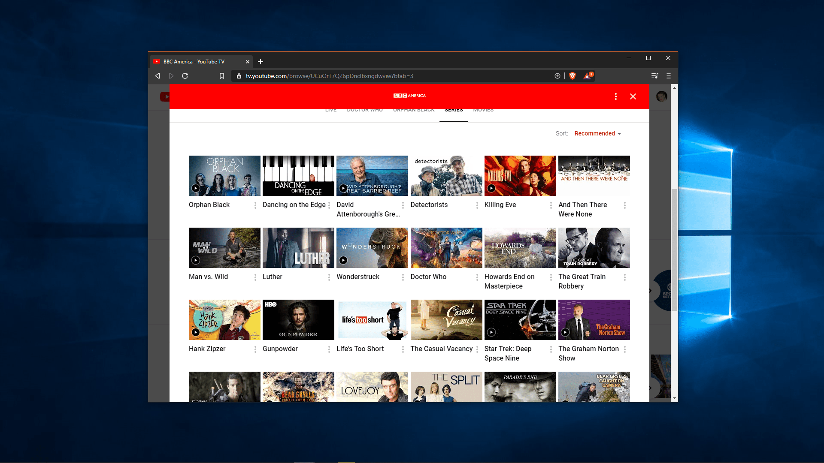
Task: Open the BBC America channel options menu
Action: pos(616,96)
